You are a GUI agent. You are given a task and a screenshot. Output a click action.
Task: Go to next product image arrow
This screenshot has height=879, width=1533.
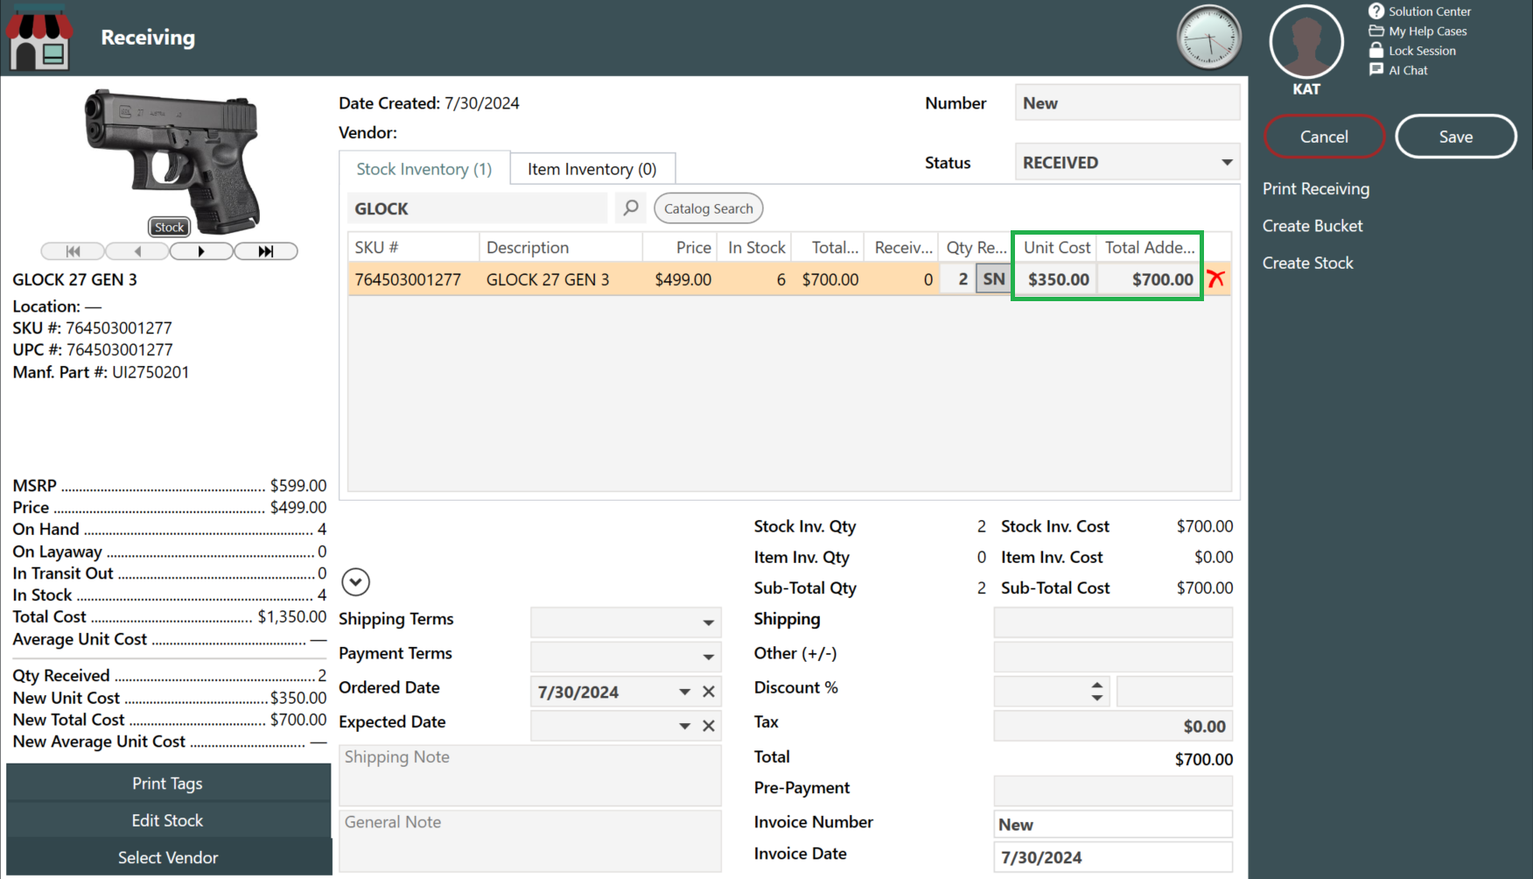tap(201, 251)
